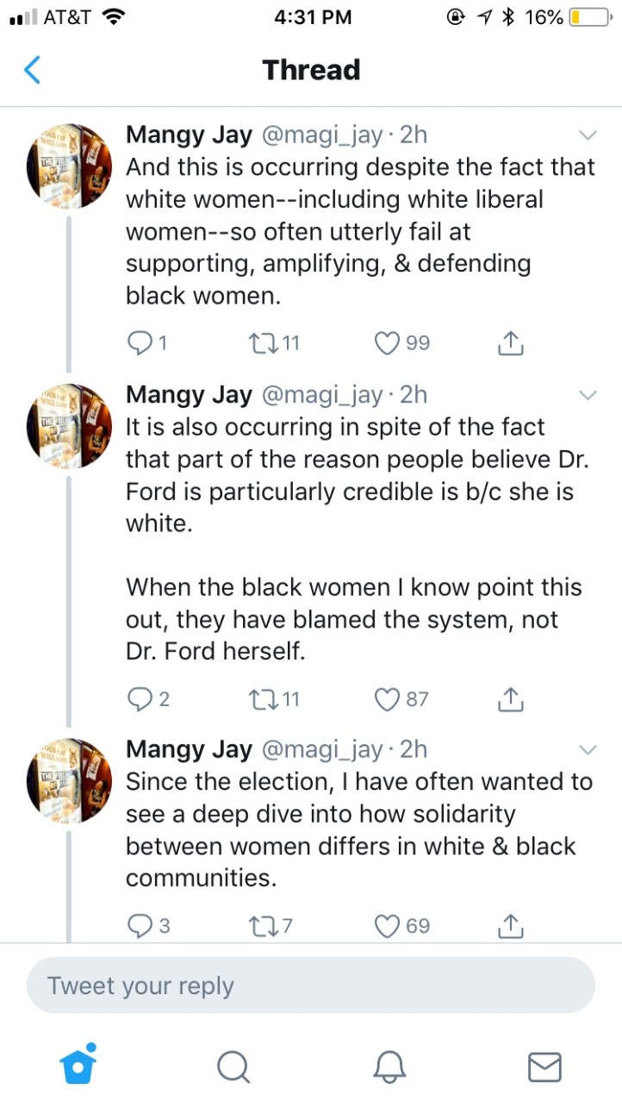622x1108 pixels.
Task: Expand chevron menu on Dr. Ford tweet
Action: click(x=588, y=395)
